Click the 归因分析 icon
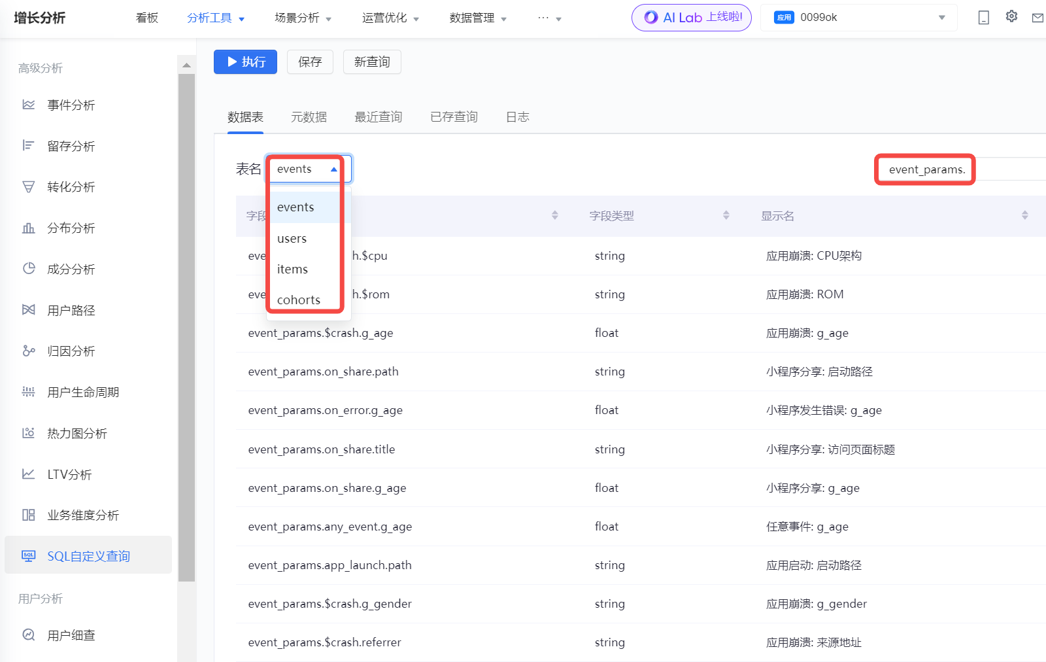 [28, 351]
